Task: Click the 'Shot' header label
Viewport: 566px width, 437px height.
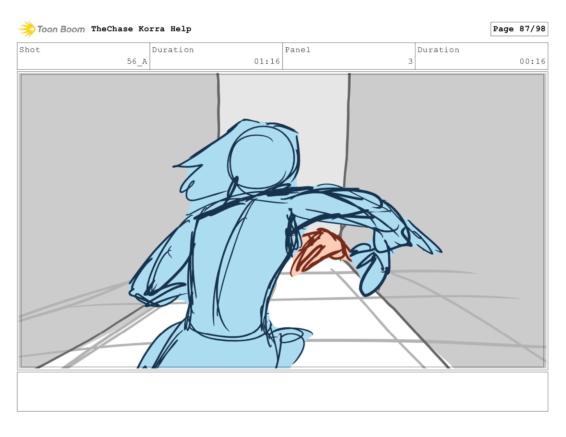Action: pos(30,50)
